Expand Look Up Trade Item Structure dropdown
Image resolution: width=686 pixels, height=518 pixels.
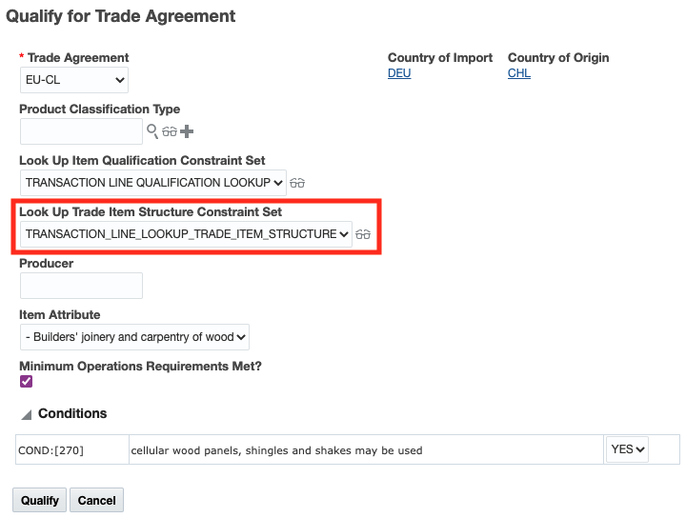click(x=186, y=234)
